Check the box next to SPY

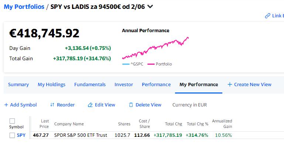point(12,135)
